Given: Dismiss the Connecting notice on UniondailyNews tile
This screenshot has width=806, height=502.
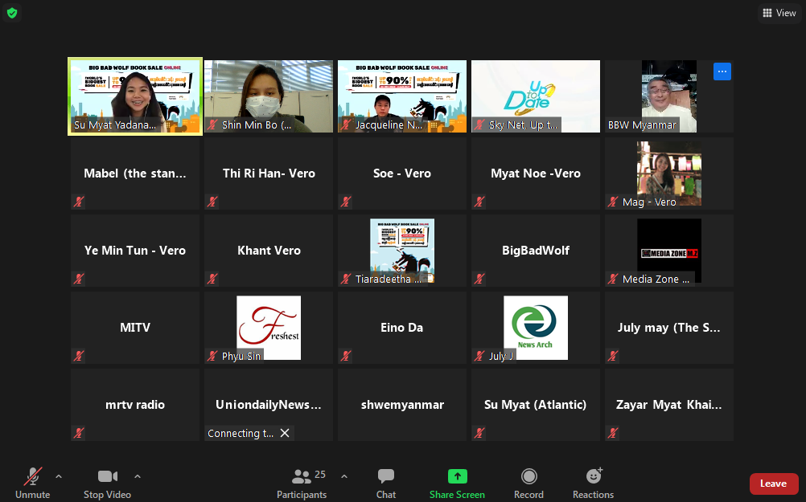Looking at the screenshot, I should point(284,433).
